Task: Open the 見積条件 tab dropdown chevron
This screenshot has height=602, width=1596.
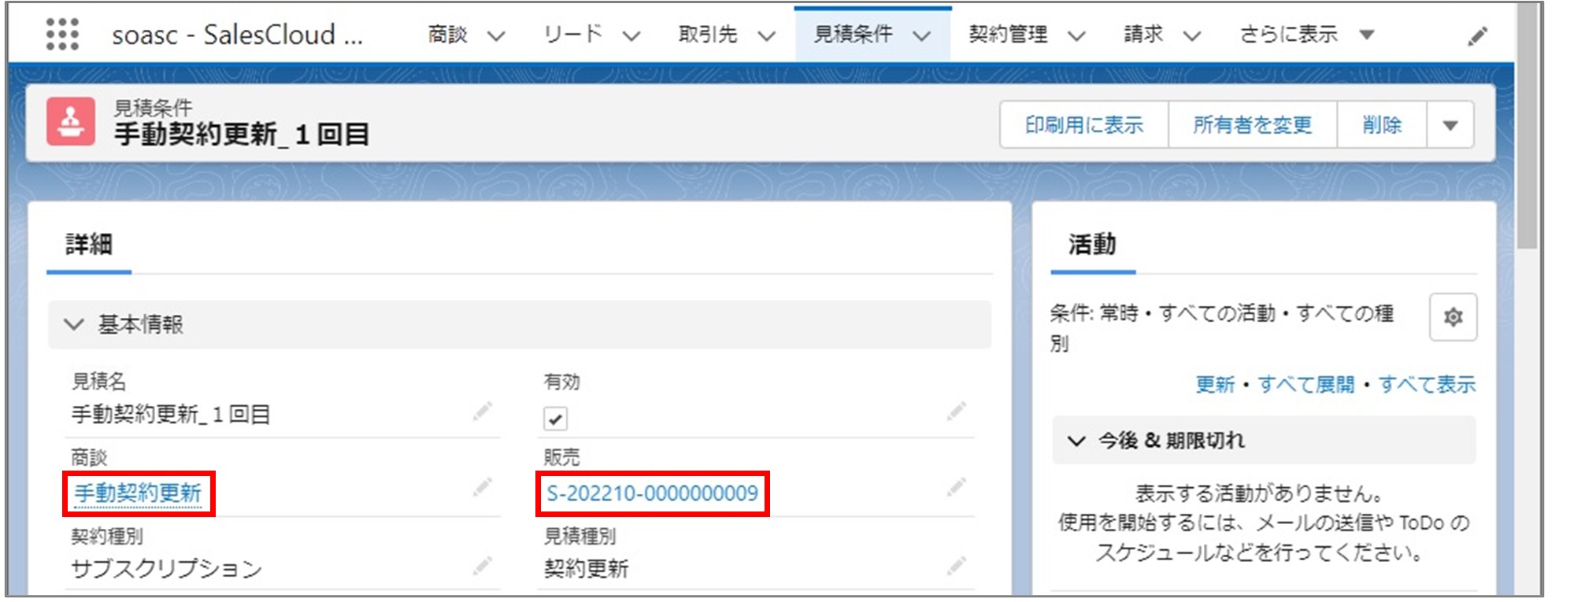Action: pyautogui.click(x=922, y=35)
